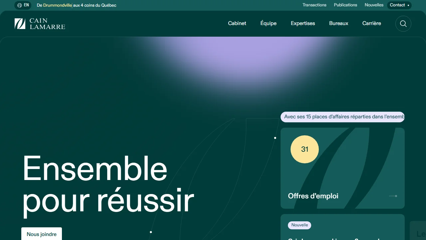
Task: Click the arrow on Offres d'emploi card
Action: tap(393, 196)
